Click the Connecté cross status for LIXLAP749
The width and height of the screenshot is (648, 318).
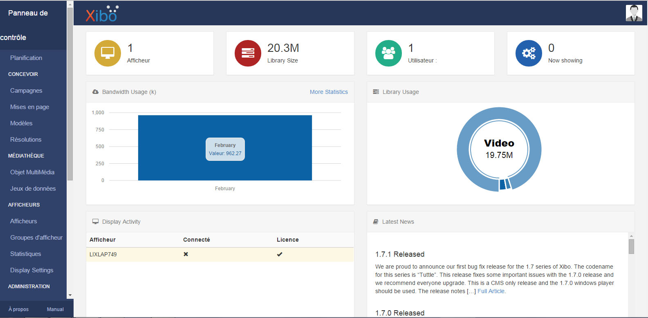186,254
